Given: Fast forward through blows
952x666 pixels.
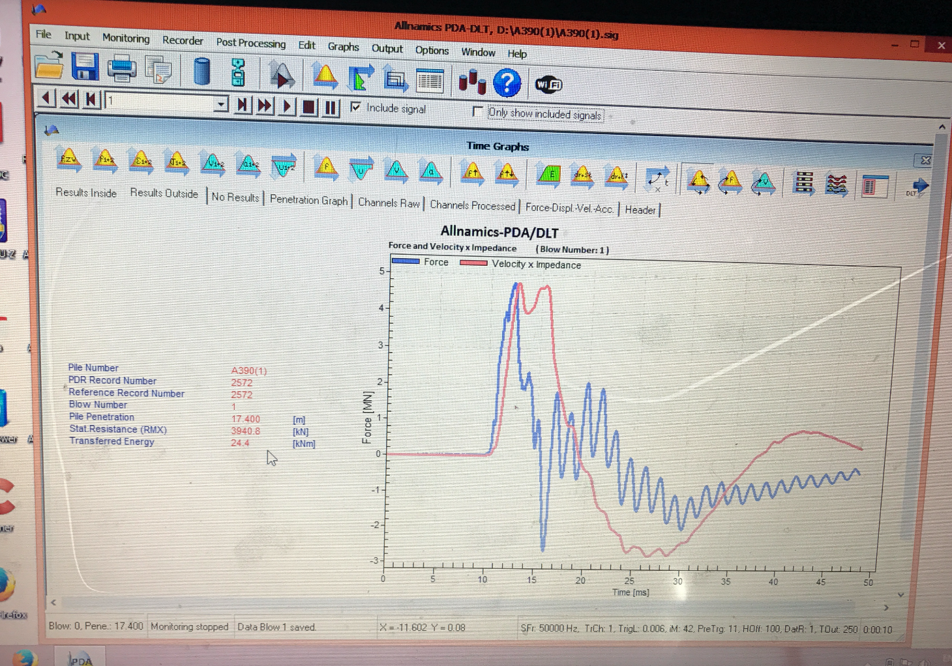Looking at the screenshot, I should pyautogui.click(x=265, y=106).
